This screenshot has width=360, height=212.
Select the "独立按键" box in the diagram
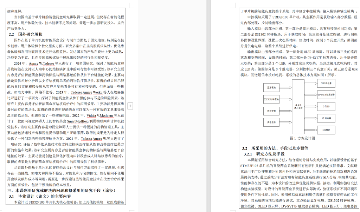[x=271, y=111]
